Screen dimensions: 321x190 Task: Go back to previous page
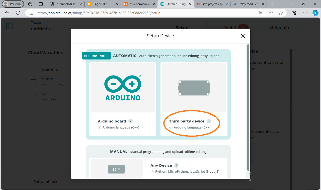pos(7,13)
